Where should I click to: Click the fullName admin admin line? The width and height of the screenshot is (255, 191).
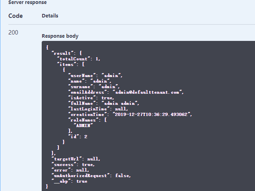pos(104,103)
